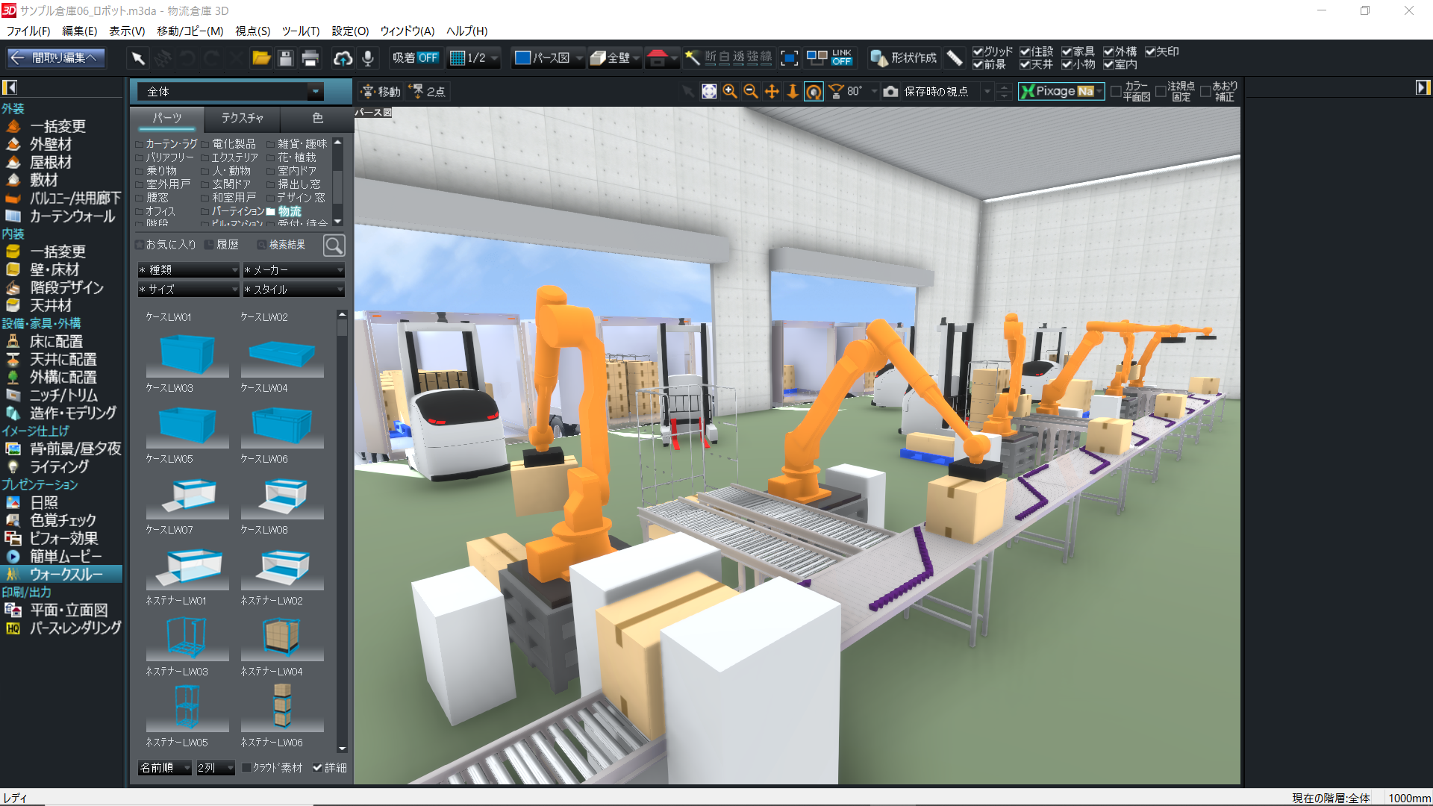Viewport: 1433px width, 806px height.
Task: Open the 視点(S) menu
Action: click(x=252, y=31)
